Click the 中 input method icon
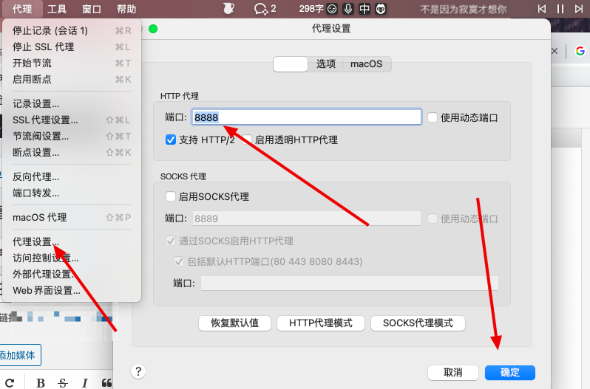The image size is (590, 389). point(364,9)
